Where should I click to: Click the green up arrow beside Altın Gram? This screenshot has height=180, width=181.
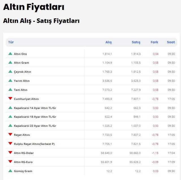tap(10, 62)
